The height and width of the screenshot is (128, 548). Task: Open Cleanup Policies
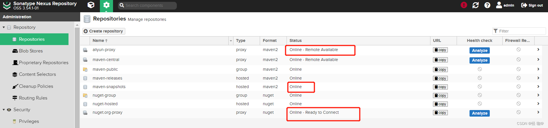click(x=33, y=86)
